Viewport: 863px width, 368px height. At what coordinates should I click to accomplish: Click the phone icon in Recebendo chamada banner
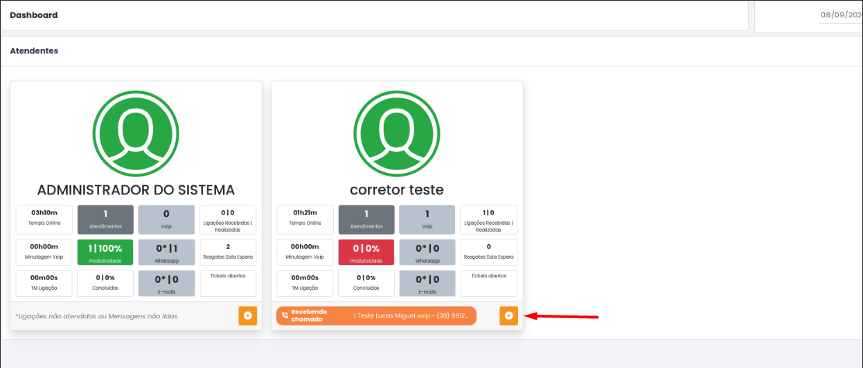285,315
